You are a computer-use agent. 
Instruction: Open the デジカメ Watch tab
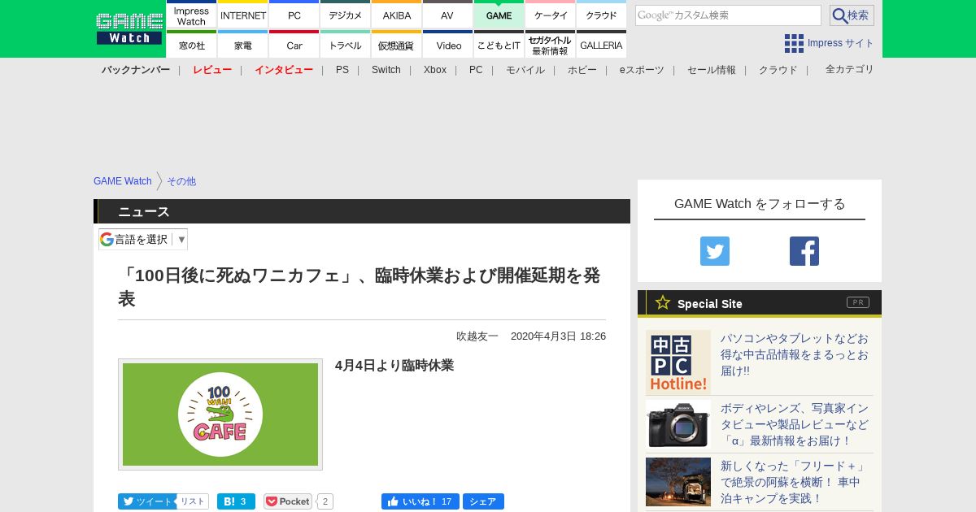click(x=346, y=15)
